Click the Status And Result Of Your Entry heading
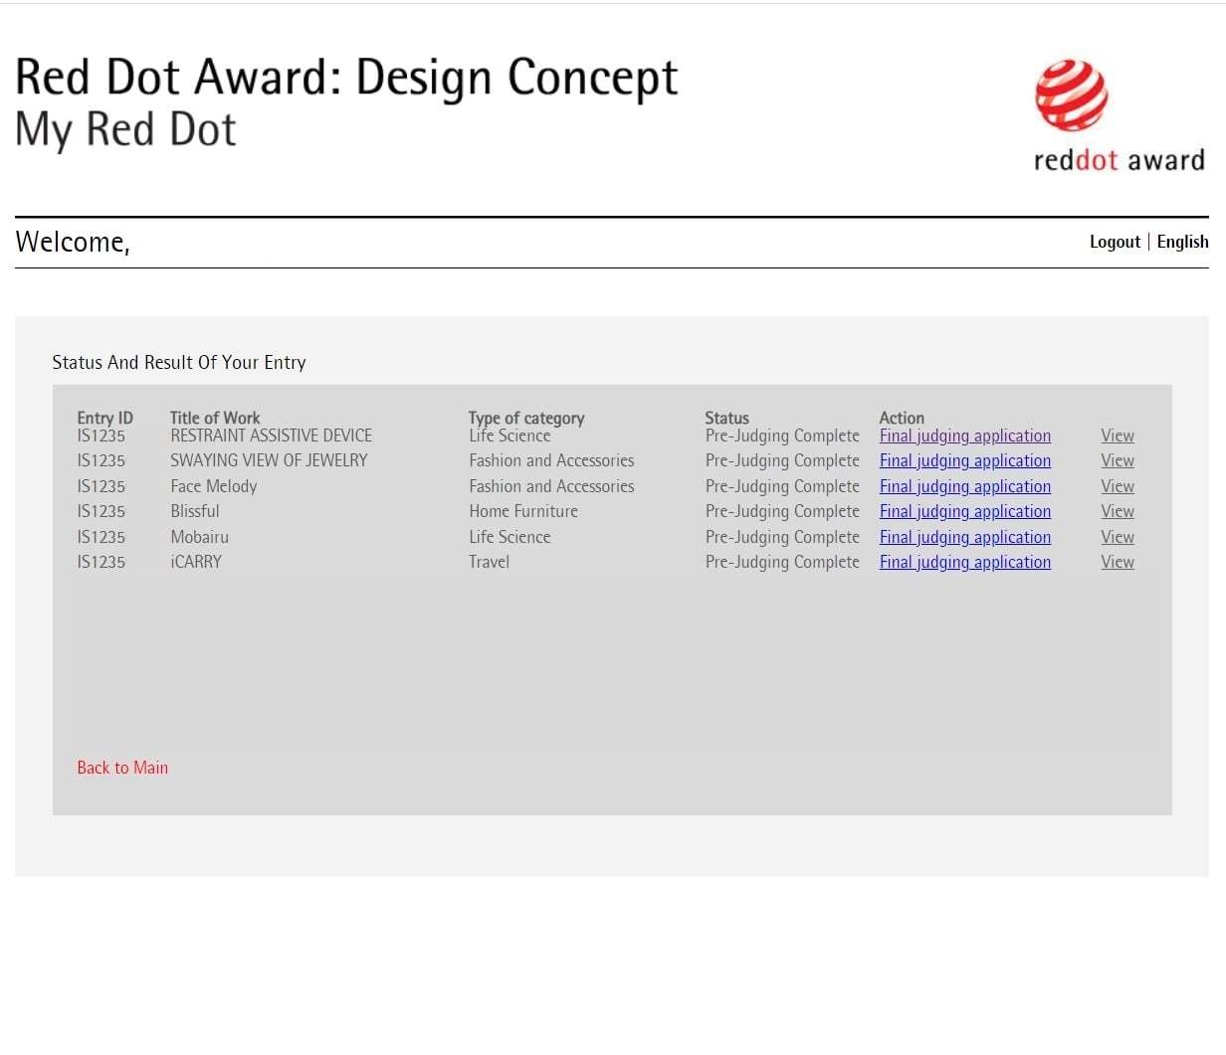The width and height of the screenshot is (1226, 1055). click(x=179, y=363)
